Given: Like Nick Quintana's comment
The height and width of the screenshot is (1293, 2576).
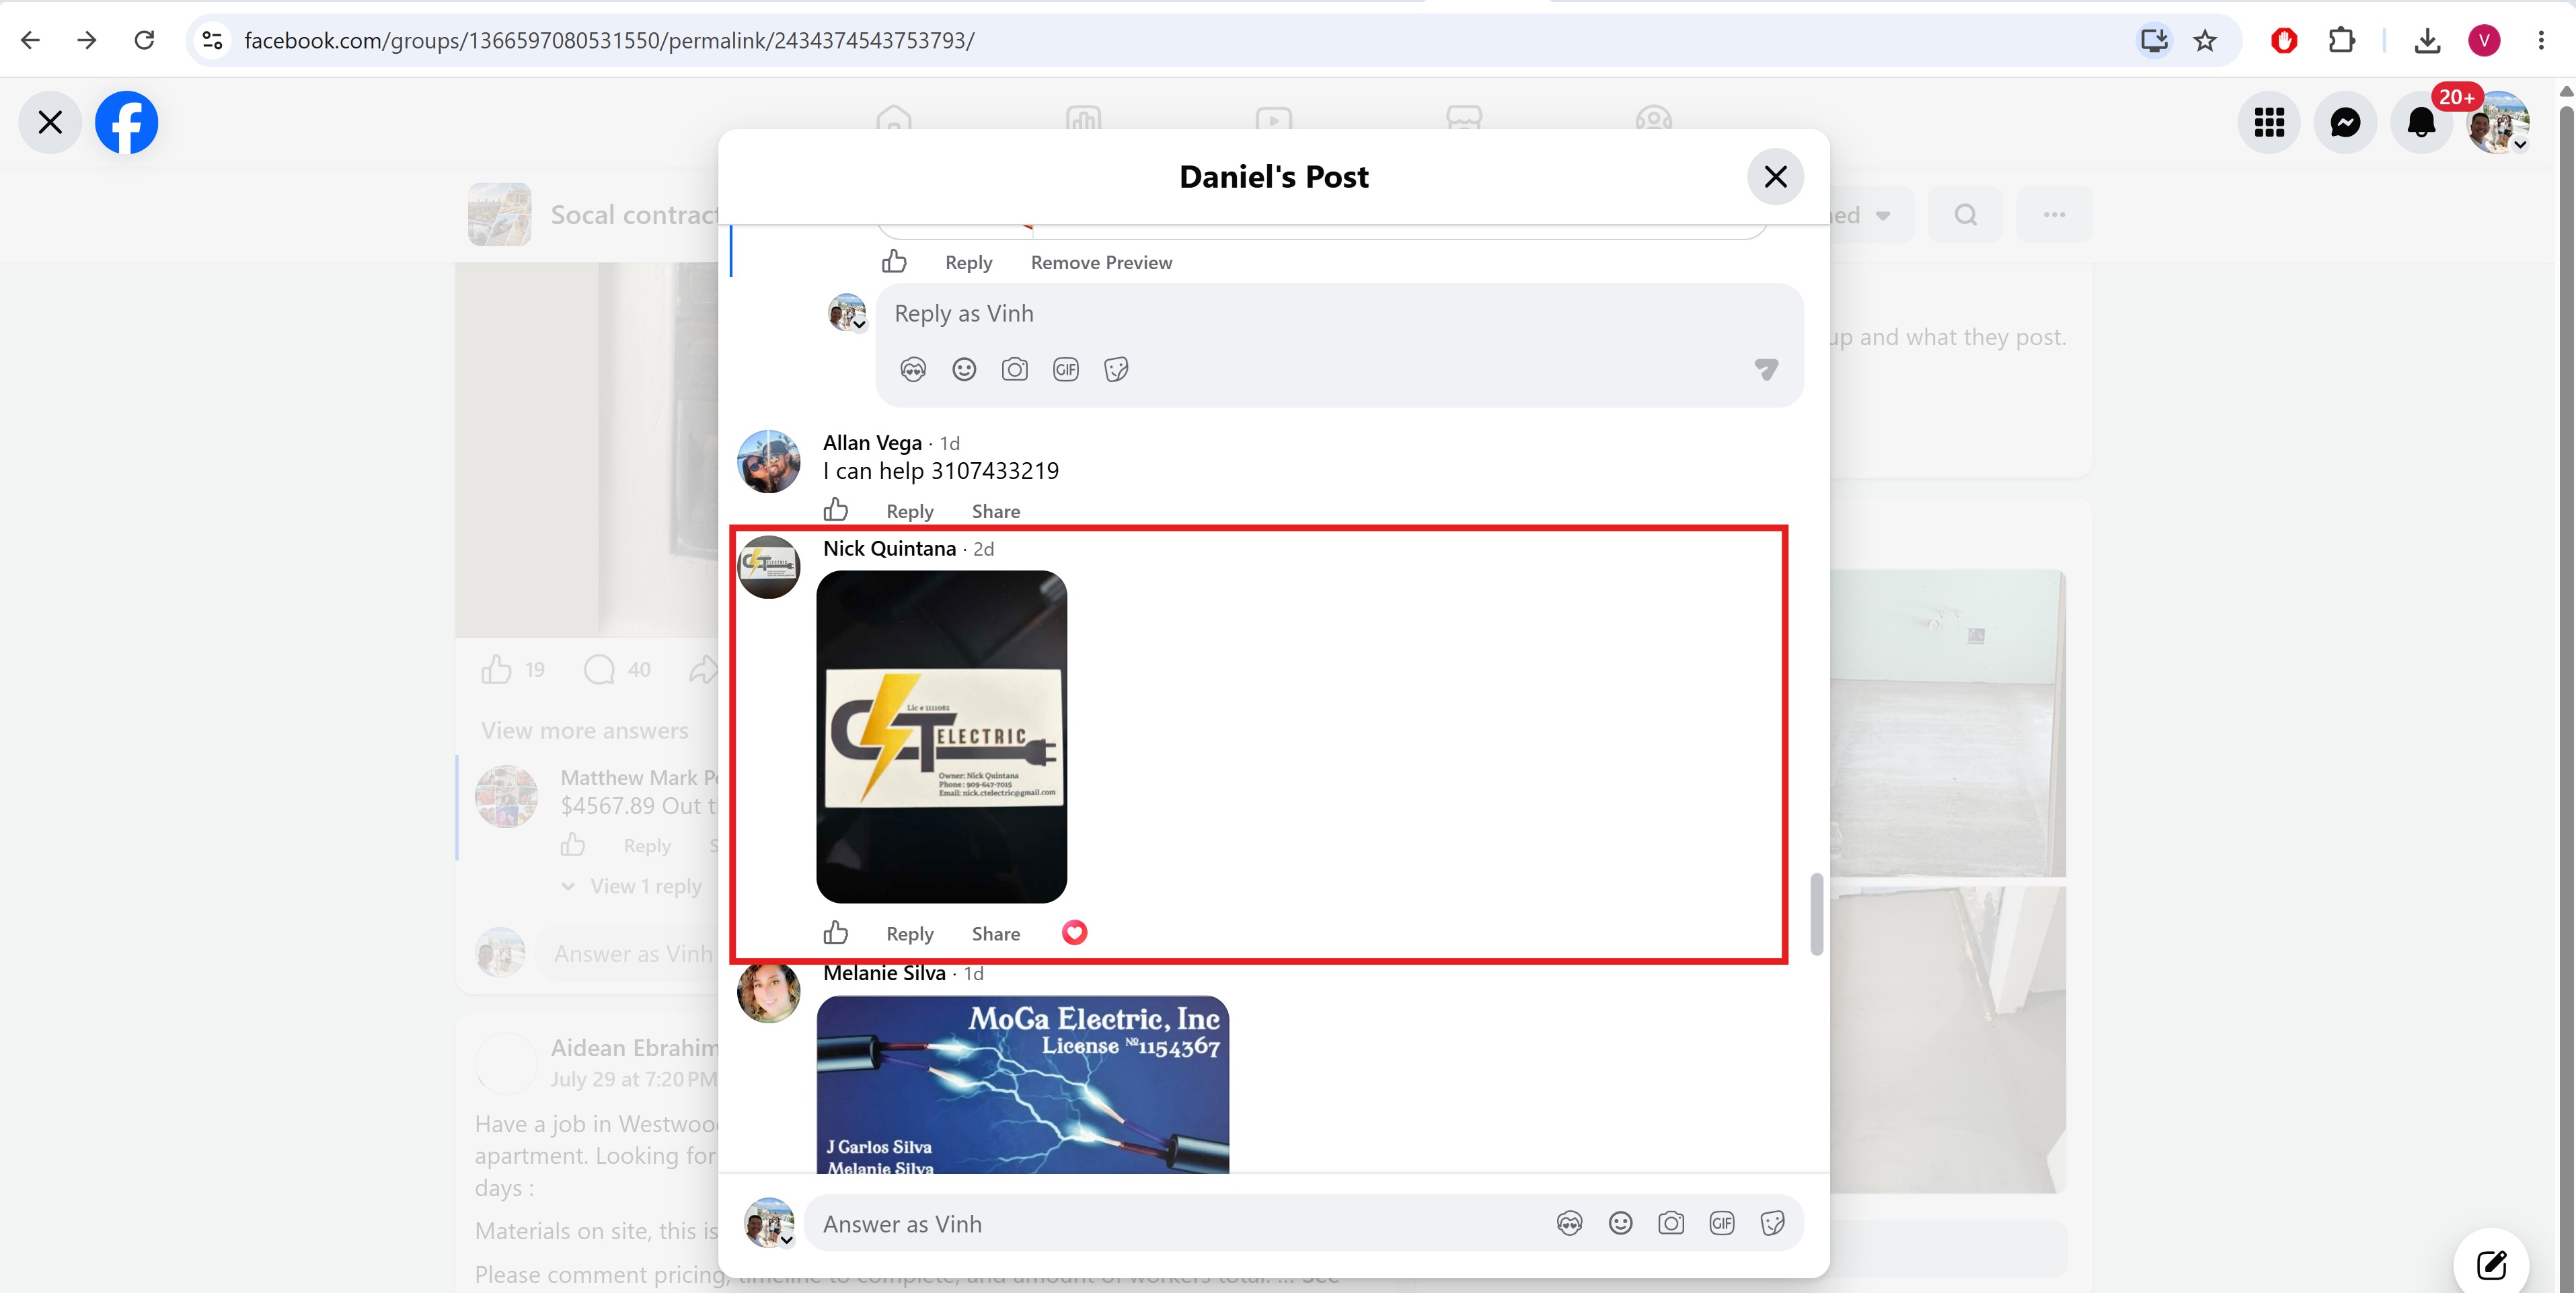Looking at the screenshot, I should pos(835,934).
